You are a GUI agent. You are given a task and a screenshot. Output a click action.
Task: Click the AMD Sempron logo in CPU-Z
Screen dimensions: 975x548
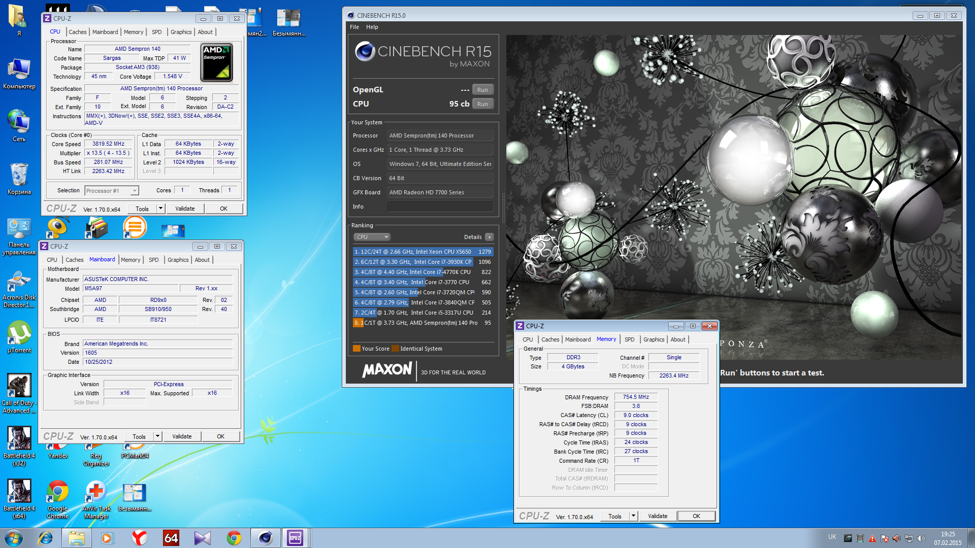[217, 62]
